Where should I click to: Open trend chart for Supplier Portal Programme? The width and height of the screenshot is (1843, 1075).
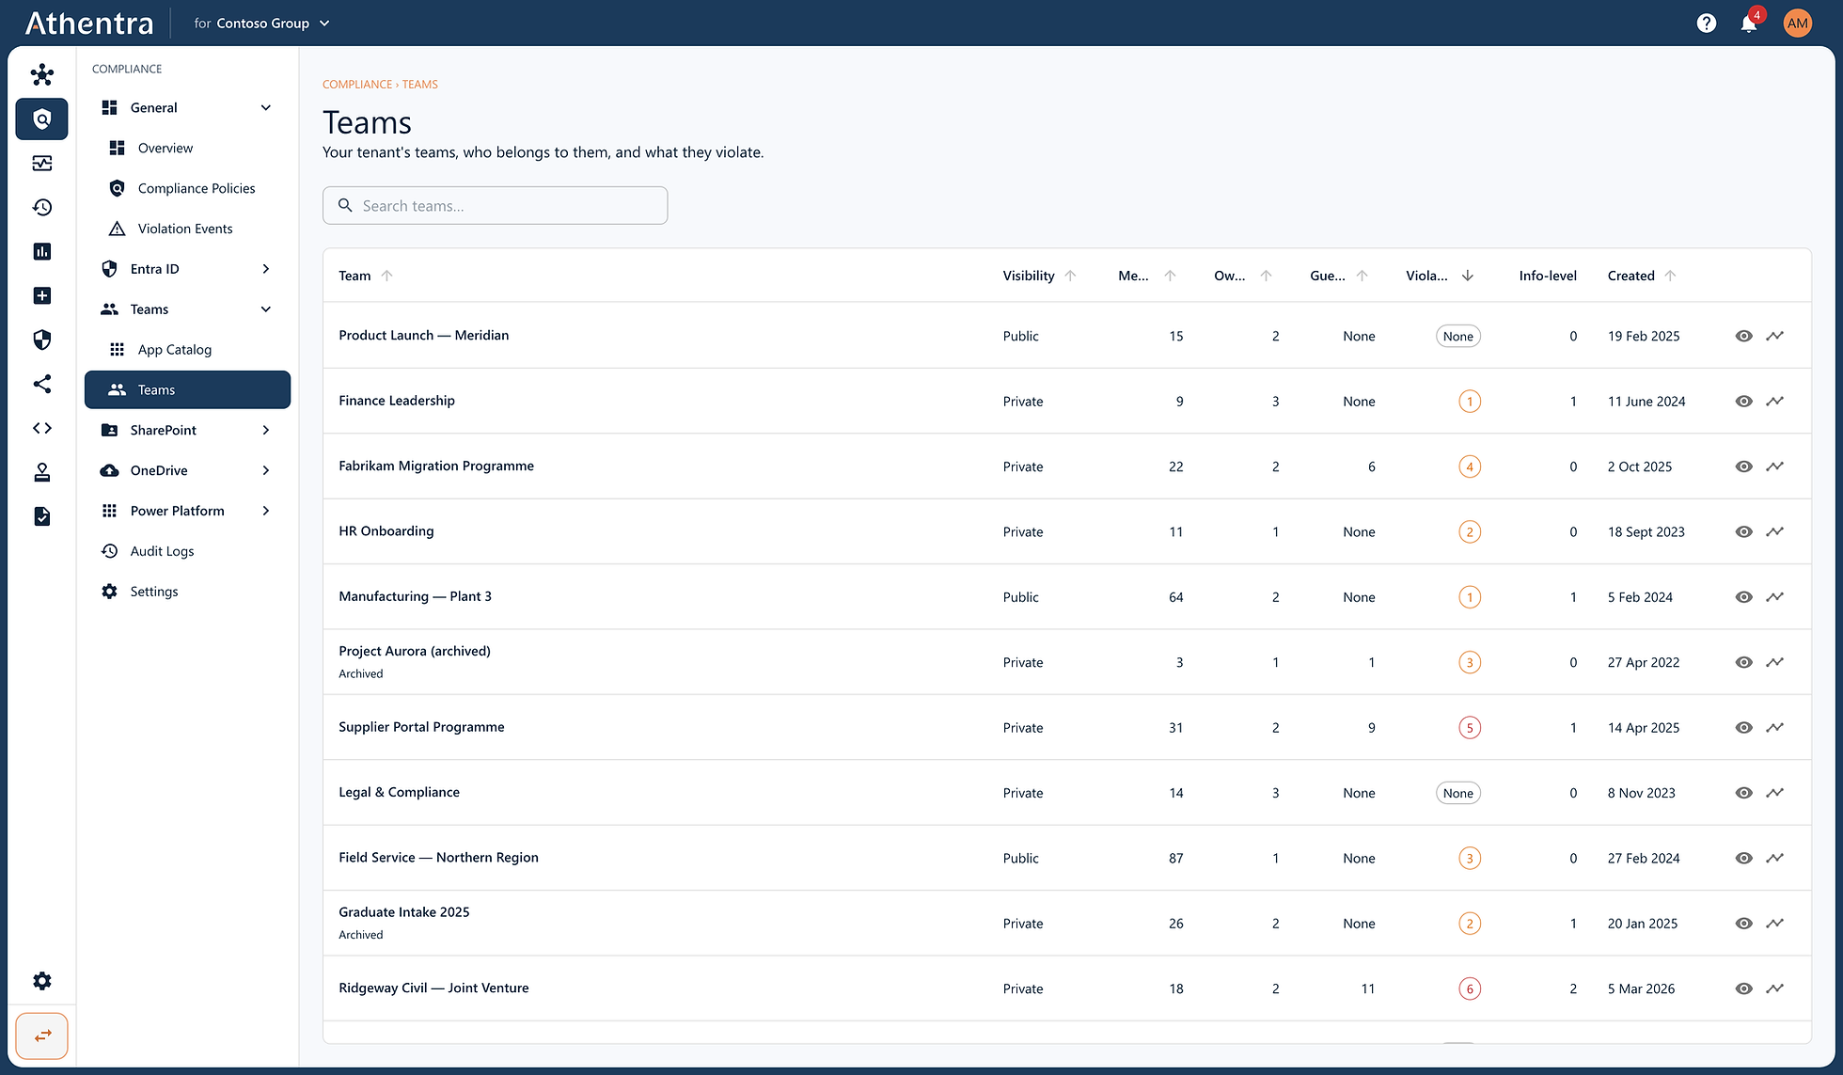click(x=1774, y=727)
